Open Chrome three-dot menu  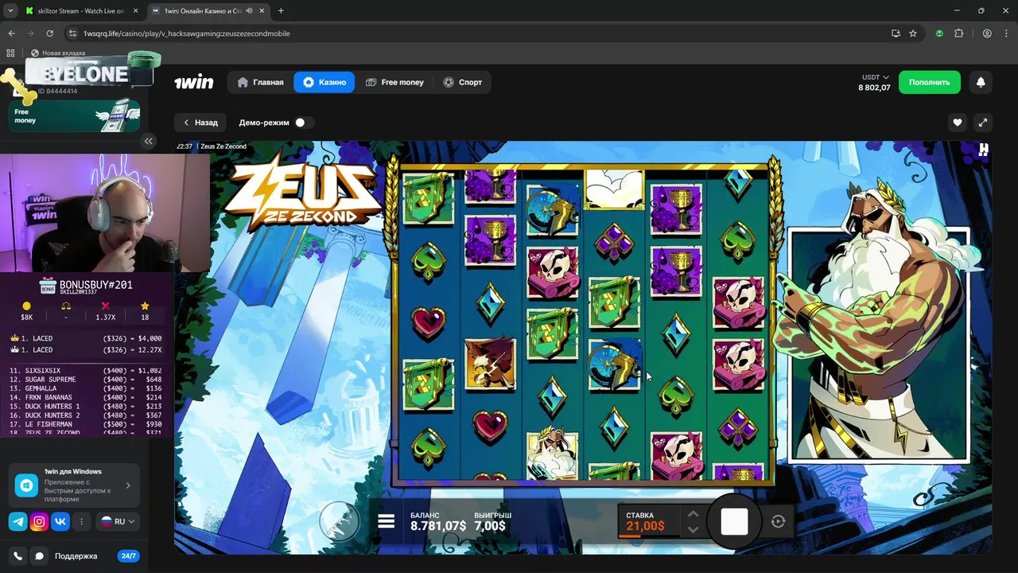coord(1006,33)
